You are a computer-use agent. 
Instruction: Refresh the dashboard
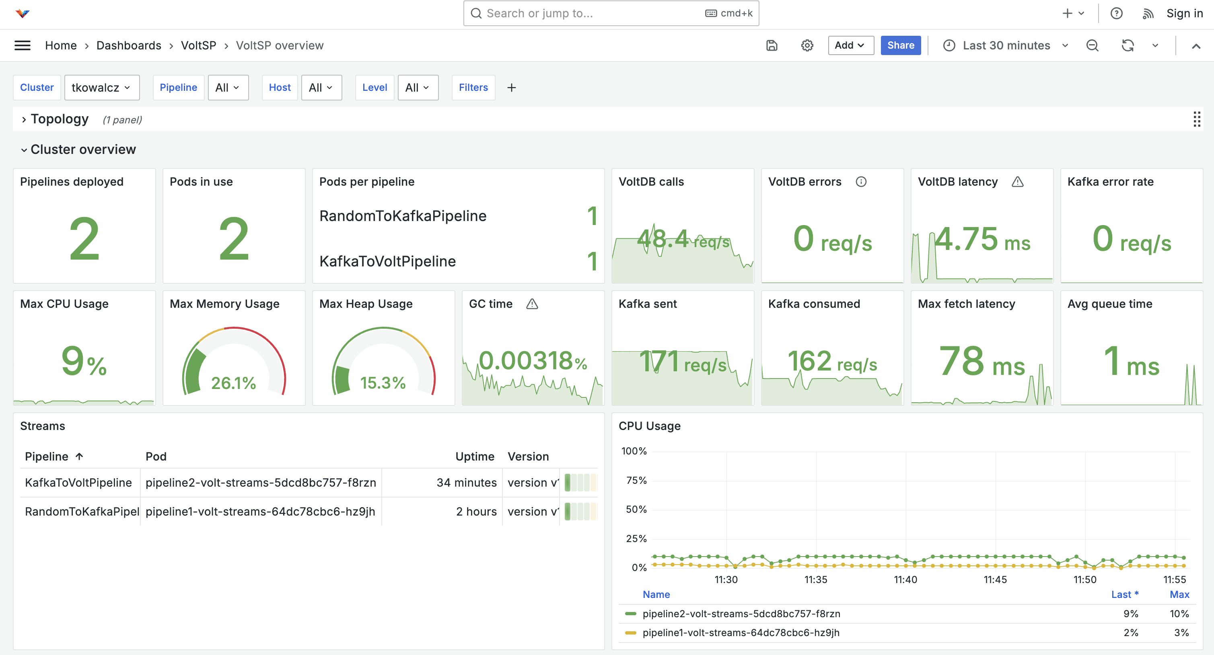pos(1127,46)
